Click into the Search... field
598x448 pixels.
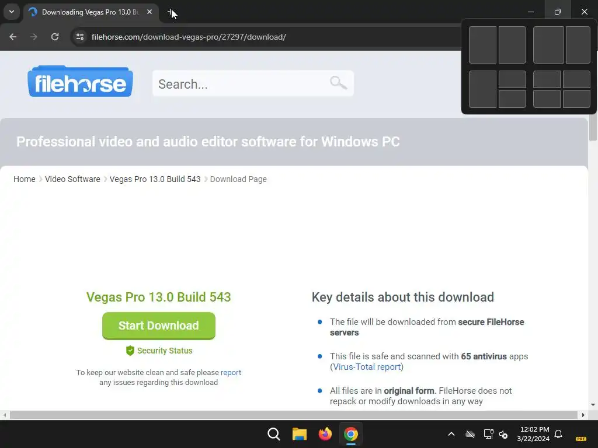coord(253,83)
